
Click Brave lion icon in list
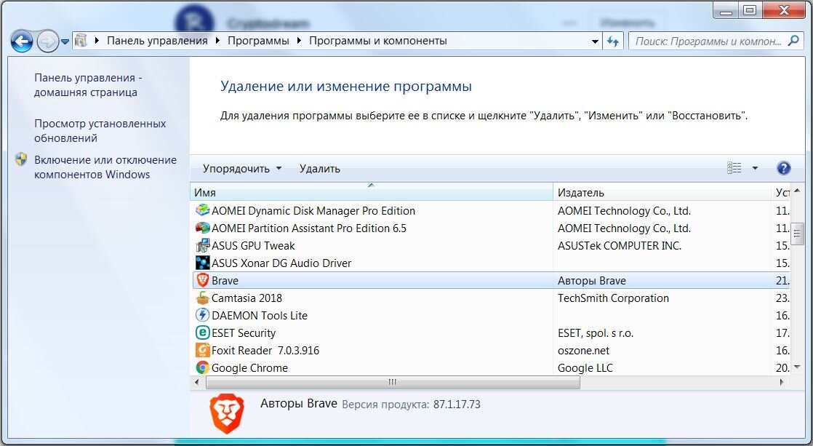(202, 280)
